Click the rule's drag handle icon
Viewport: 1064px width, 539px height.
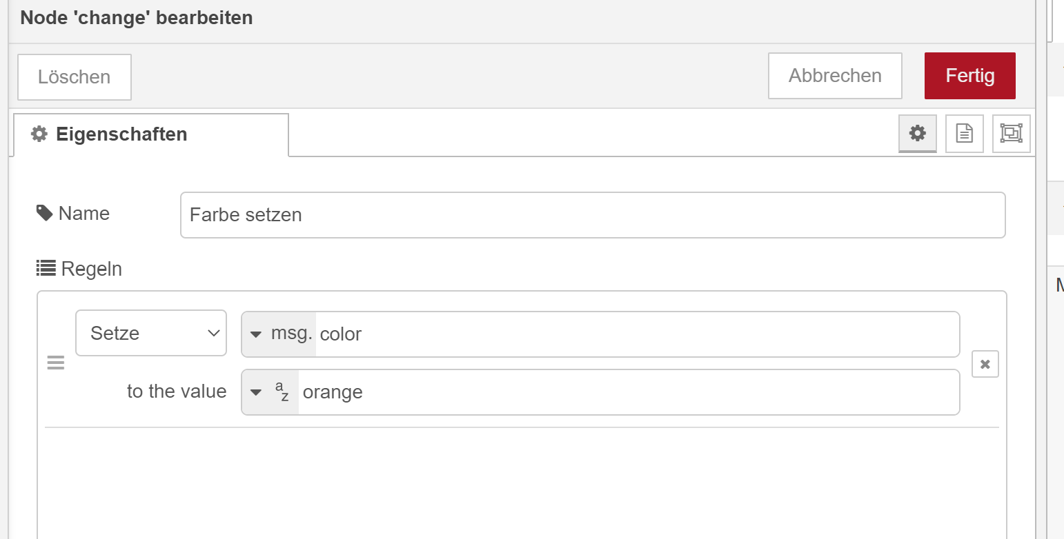tap(55, 363)
